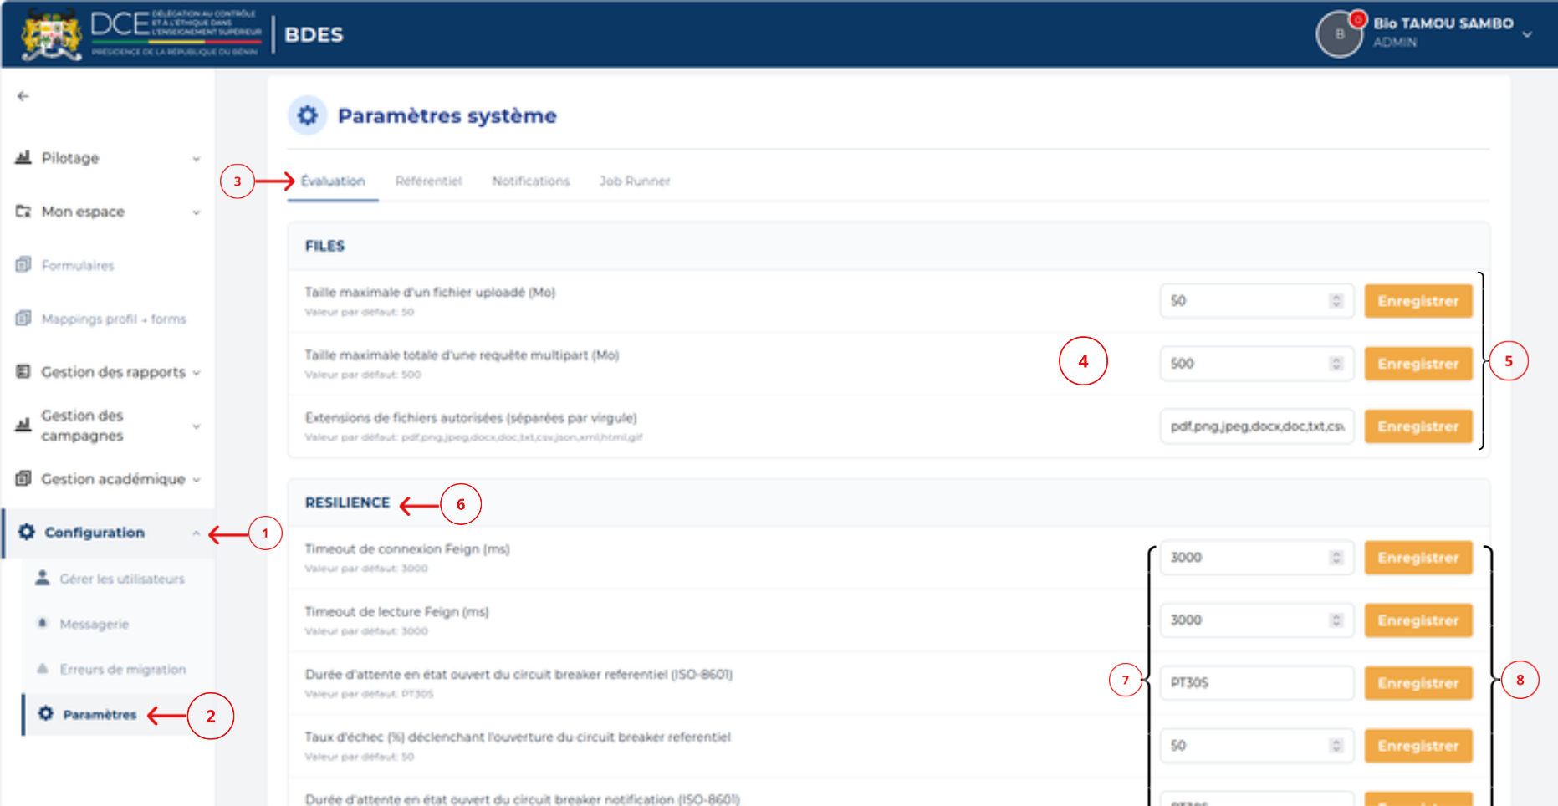Click the stepper arrows on uploaded file size

1336,301
